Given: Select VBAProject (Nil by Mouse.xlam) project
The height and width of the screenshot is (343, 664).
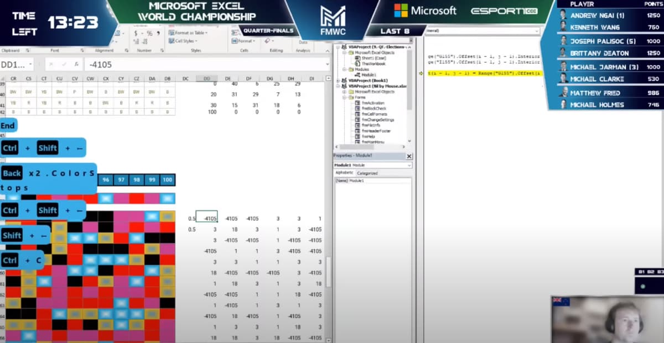Looking at the screenshot, I should point(375,86).
